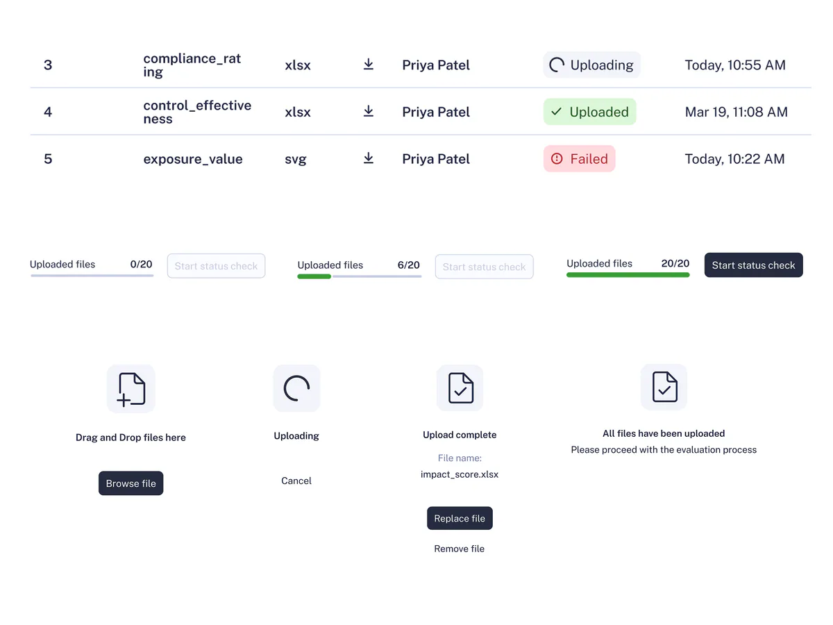
Task: Click the Browse file button
Action: point(131,483)
